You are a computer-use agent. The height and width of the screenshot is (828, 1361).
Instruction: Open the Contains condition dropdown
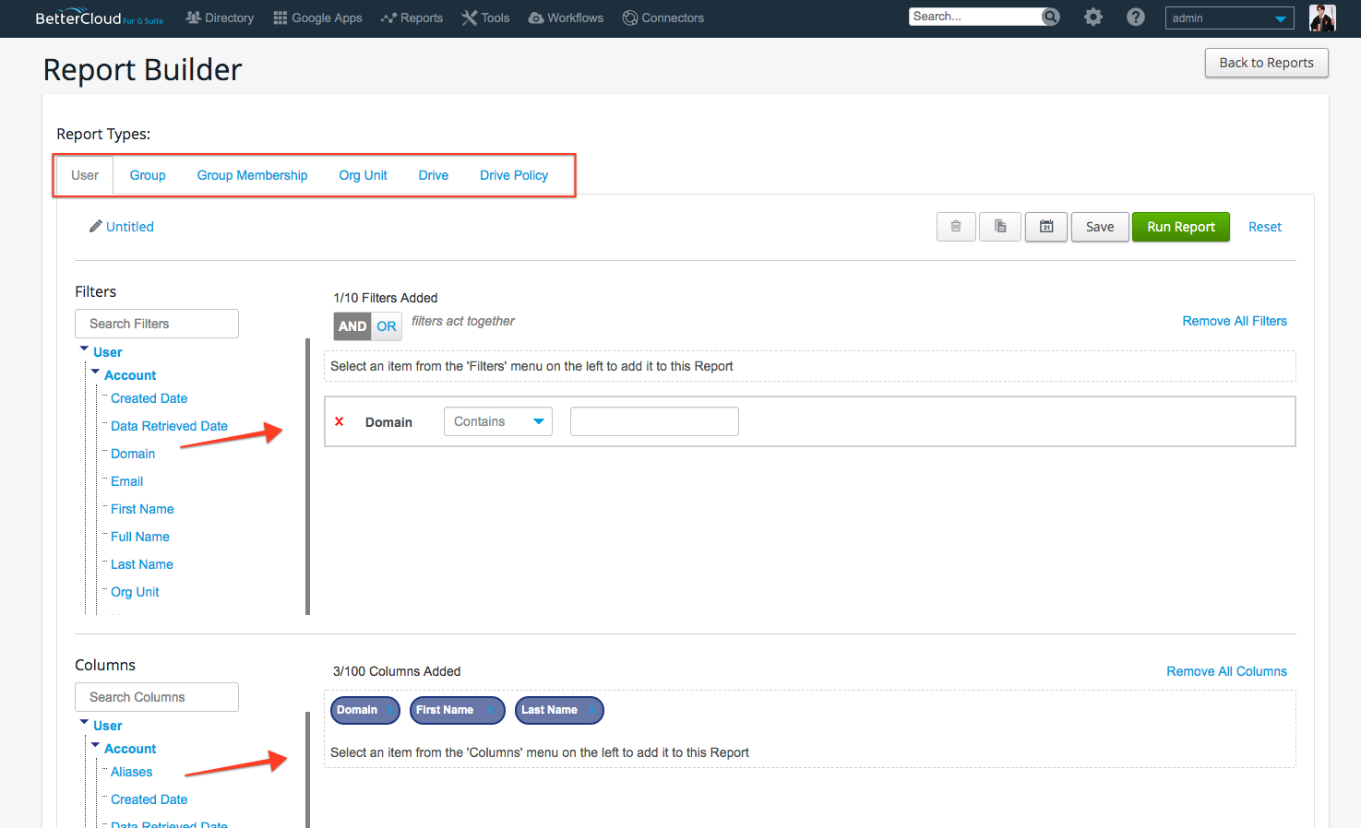pos(498,421)
